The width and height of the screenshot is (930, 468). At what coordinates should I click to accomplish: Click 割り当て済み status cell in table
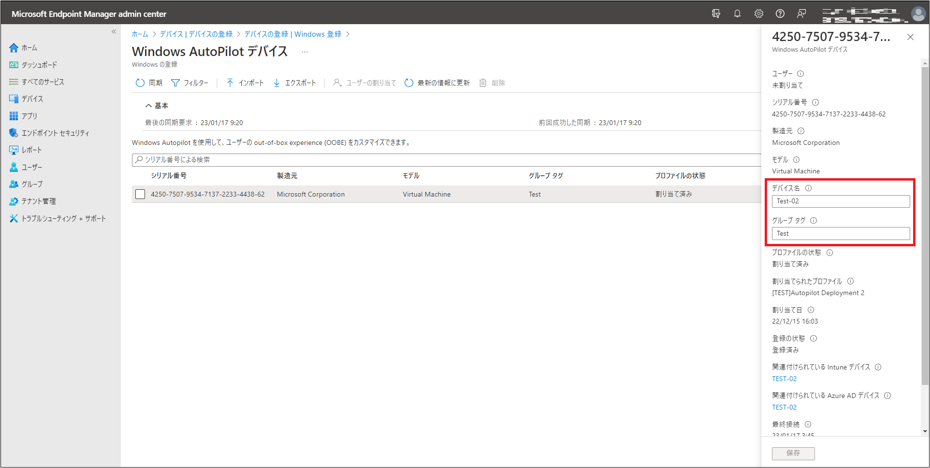(674, 194)
